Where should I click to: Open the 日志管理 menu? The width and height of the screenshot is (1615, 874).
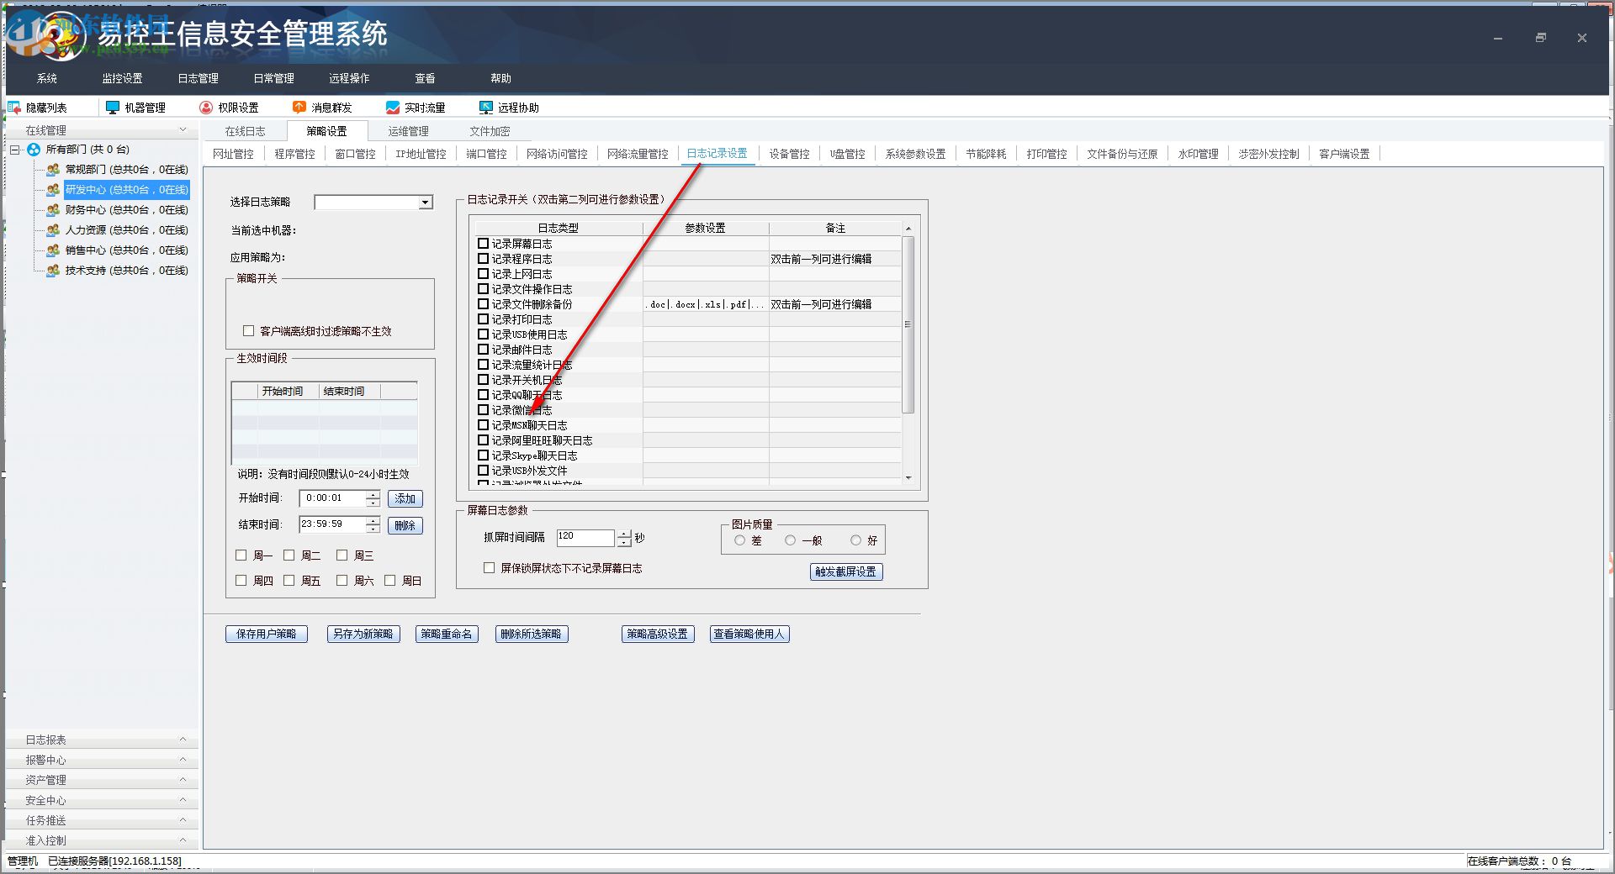(x=198, y=78)
